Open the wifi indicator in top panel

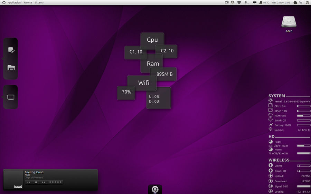pos(233,2)
